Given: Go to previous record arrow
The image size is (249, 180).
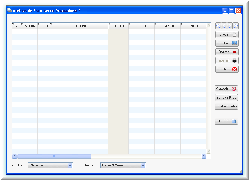Looking at the screenshot, I should (x=224, y=26).
